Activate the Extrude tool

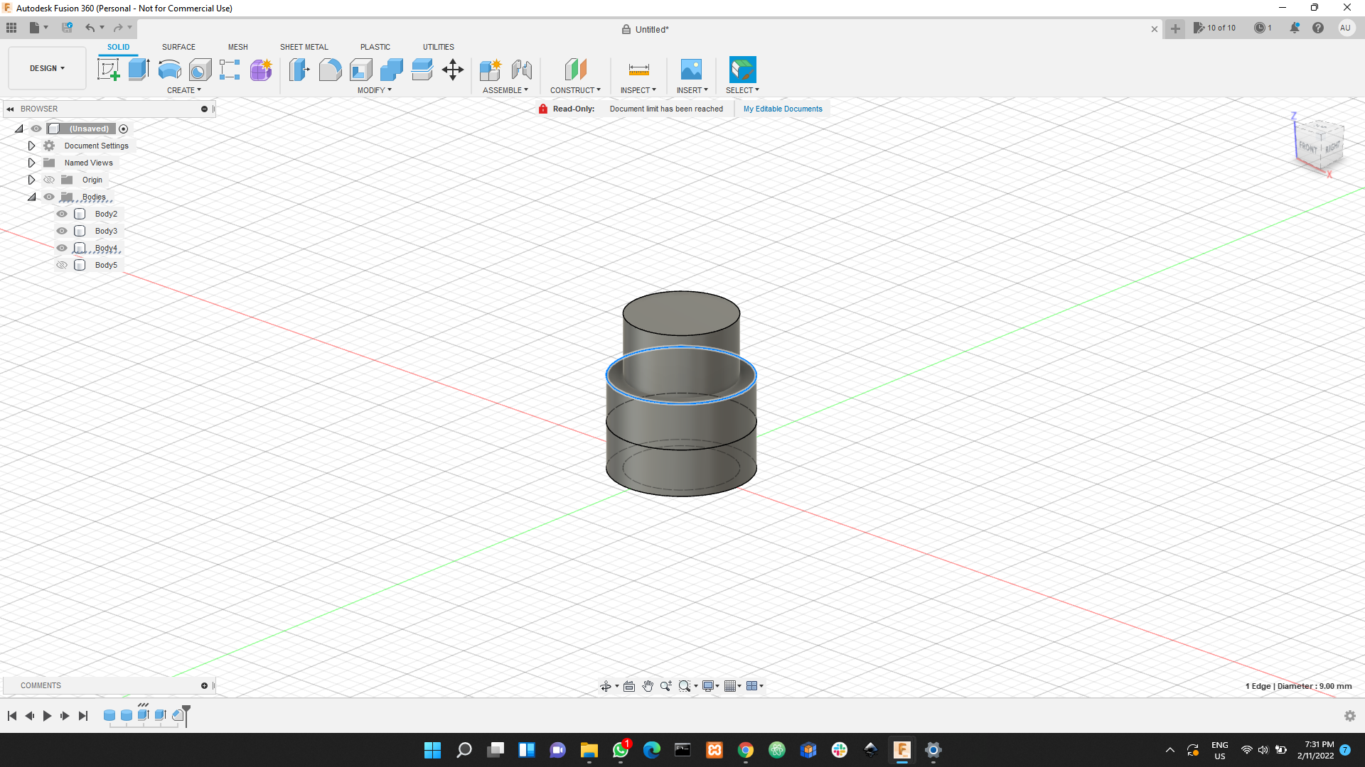click(x=138, y=68)
